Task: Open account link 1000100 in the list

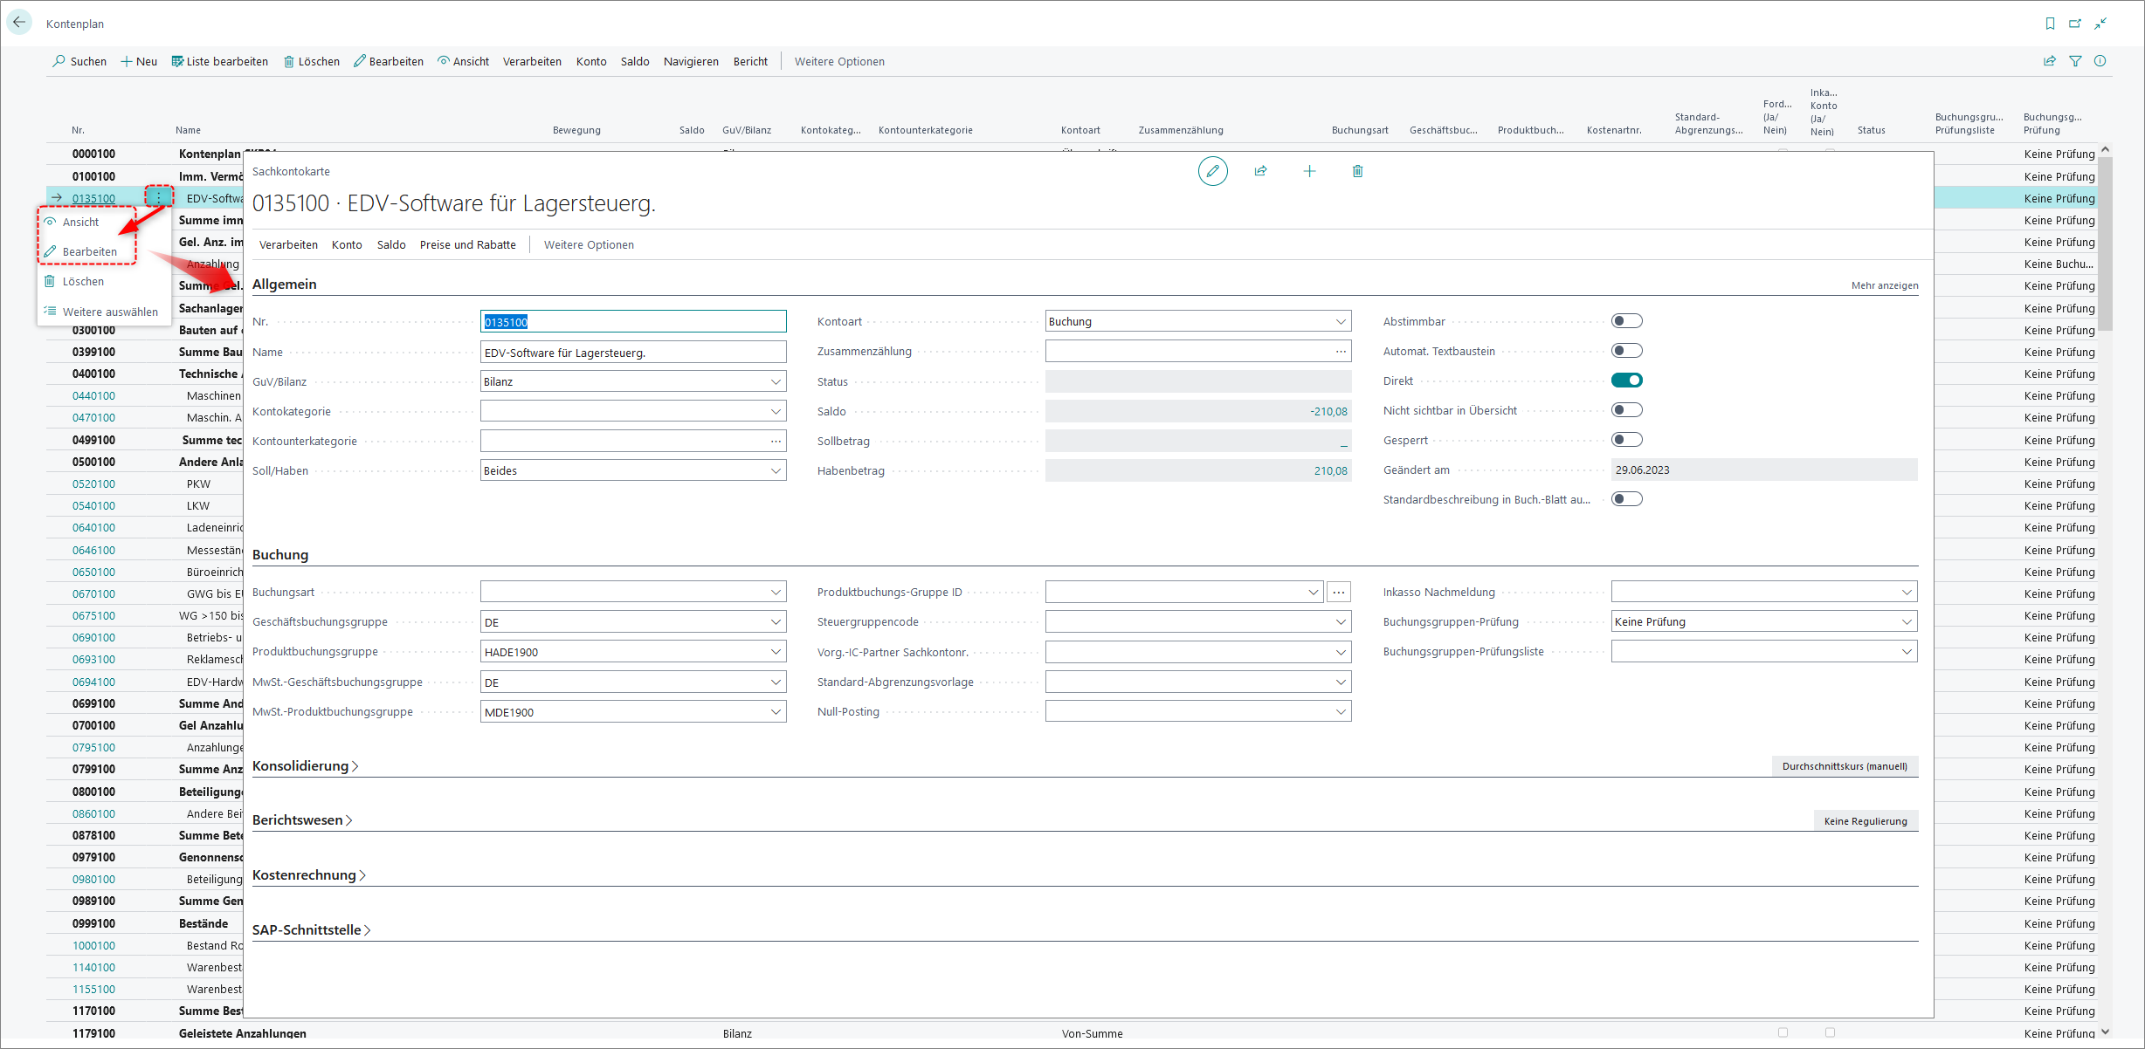Action: coord(93,946)
